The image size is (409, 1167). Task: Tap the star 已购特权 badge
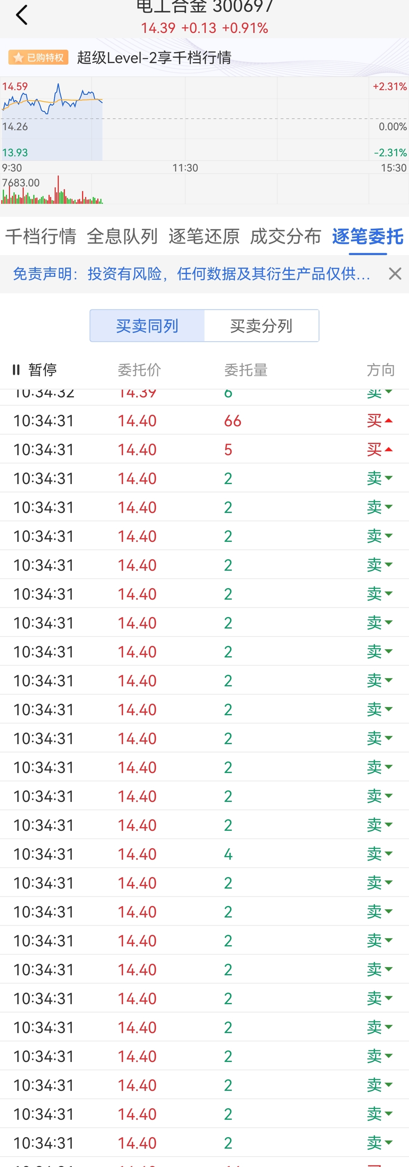click(39, 57)
